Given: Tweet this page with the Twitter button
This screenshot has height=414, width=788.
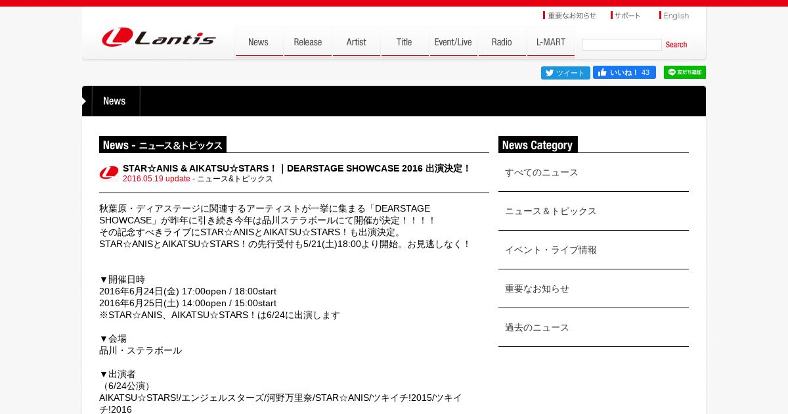Looking at the screenshot, I should coord(565,72).
